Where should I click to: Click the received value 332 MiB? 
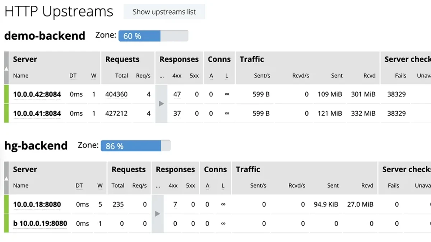pyautogui.click(x=363, y=113)
